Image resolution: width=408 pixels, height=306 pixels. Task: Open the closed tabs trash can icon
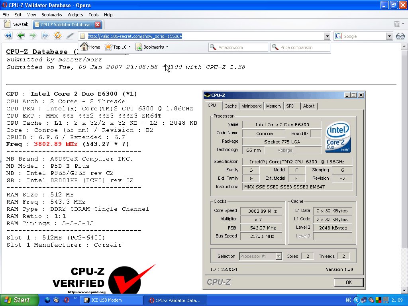396,24
